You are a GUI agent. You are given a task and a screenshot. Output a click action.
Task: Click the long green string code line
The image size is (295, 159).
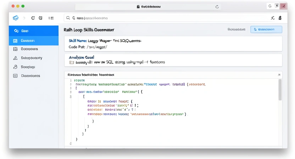(x=137, y=114)
